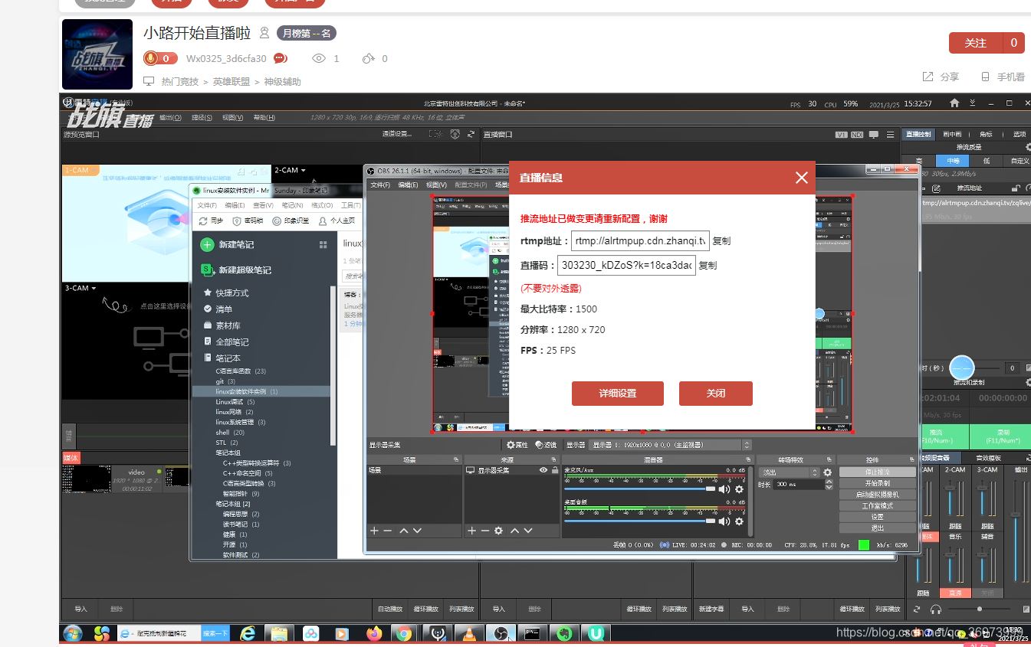Click 启动虚拟摄像机 in OBS controls
The width and height of the screenshot is (1031, 647).
(x=877, y=495)
